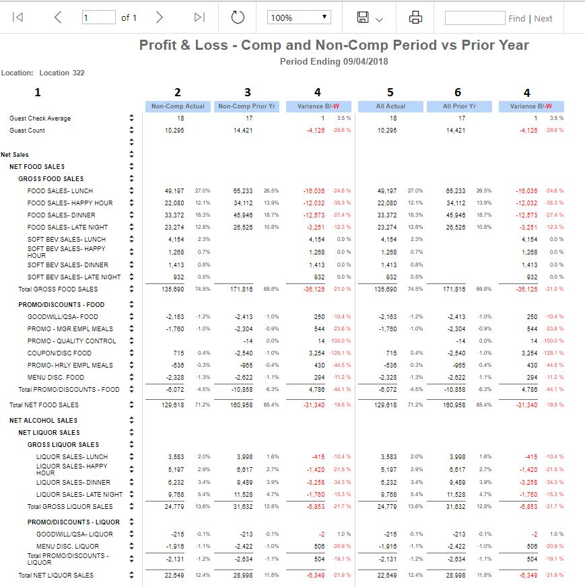The width and height of the screenshot is (585, 587).
Task: Jump to last report page
Action: 199,18
